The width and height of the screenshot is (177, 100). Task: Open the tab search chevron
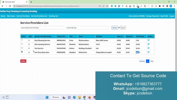pyautogui.click(x=158, y=2)
